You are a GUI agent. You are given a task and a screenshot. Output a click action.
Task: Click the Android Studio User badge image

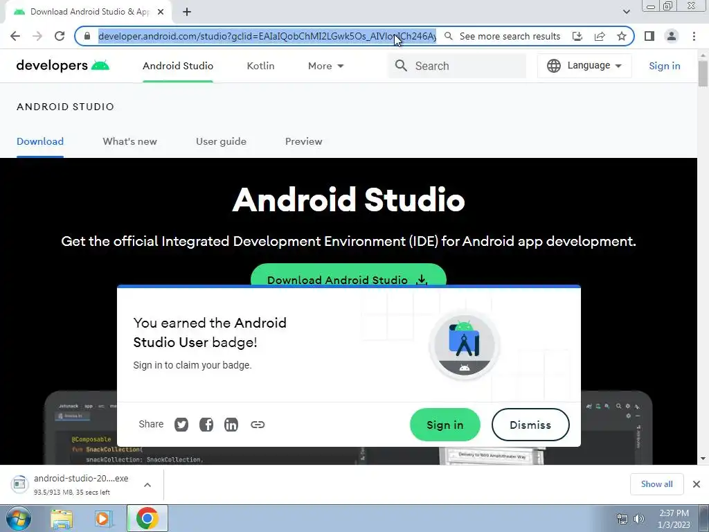tap(465, 346)
